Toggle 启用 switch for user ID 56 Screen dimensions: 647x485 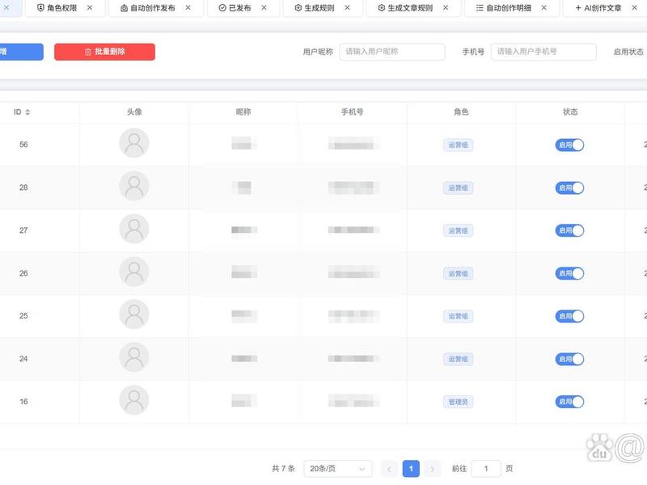[569, 145]
